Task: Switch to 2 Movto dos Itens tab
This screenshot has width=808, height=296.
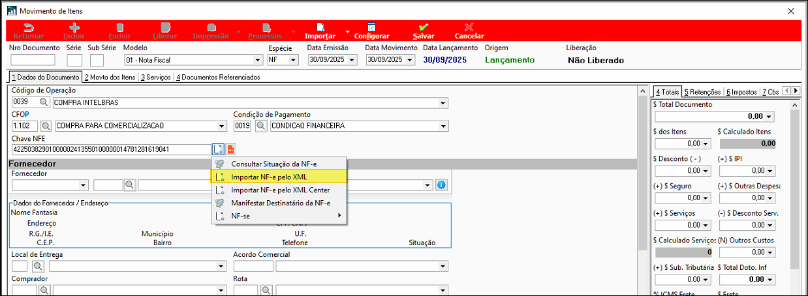Action: pos(110,77)
